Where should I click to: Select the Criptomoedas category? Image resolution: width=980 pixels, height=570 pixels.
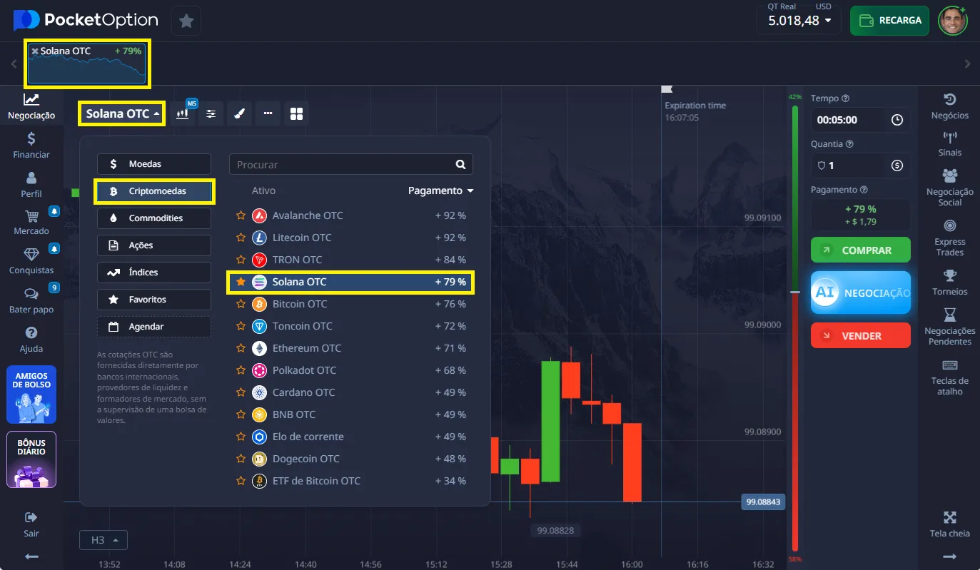154,191
